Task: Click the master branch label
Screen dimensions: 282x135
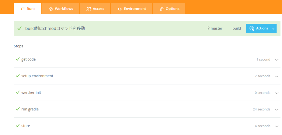Action: tap(216, 28)
